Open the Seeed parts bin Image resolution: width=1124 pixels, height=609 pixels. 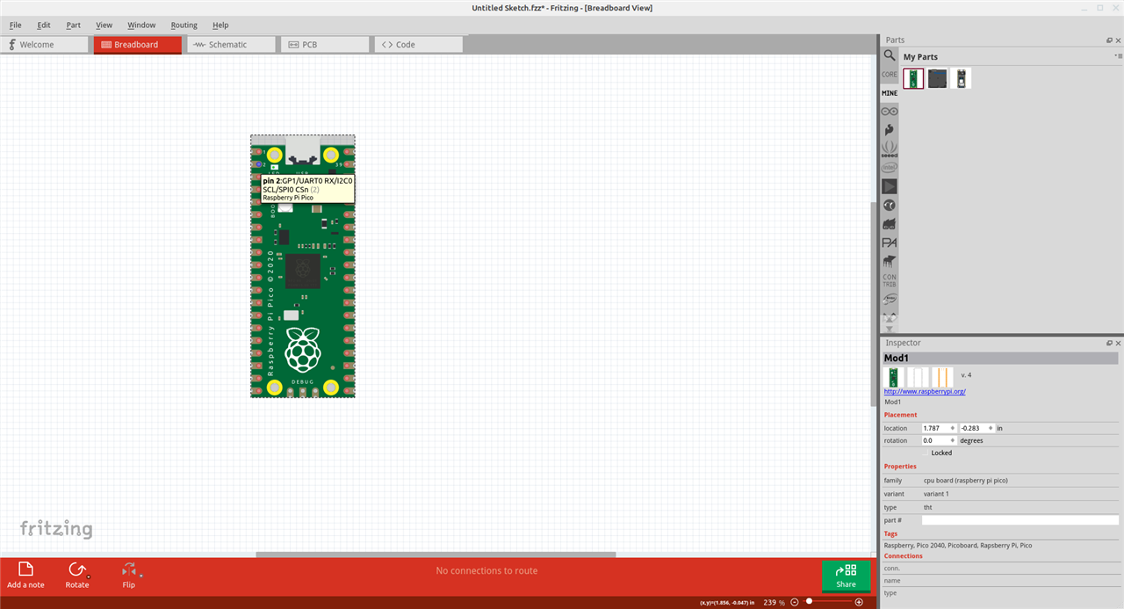click(x=890, y=148)
